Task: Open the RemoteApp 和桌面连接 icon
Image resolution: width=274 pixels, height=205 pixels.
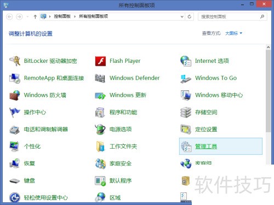Action: click(15, 78)
